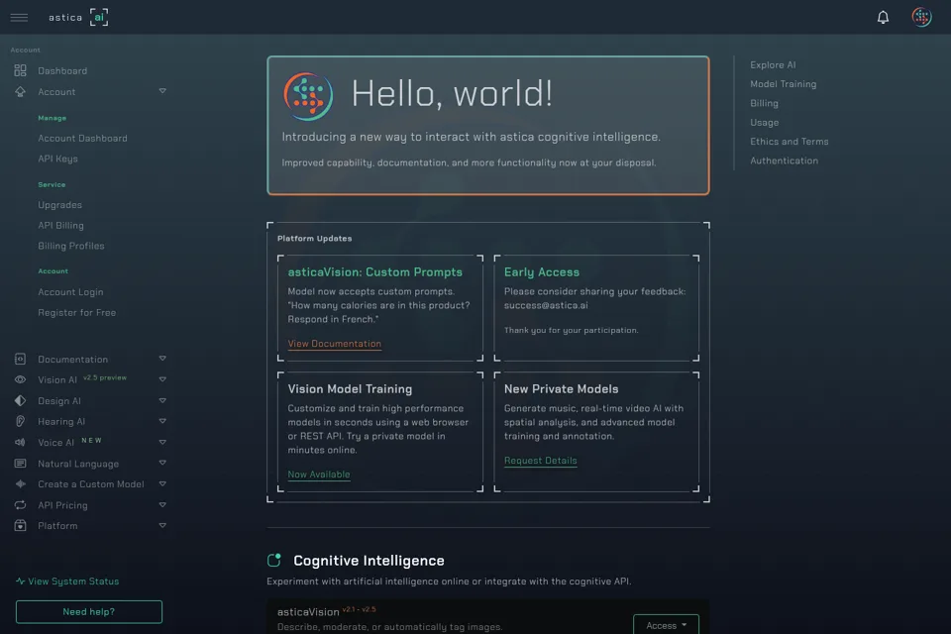Go to API Keys
Image resolution: width=951 pixels, height=634 pixels.
pyautogui.click(x=57, y=158)
